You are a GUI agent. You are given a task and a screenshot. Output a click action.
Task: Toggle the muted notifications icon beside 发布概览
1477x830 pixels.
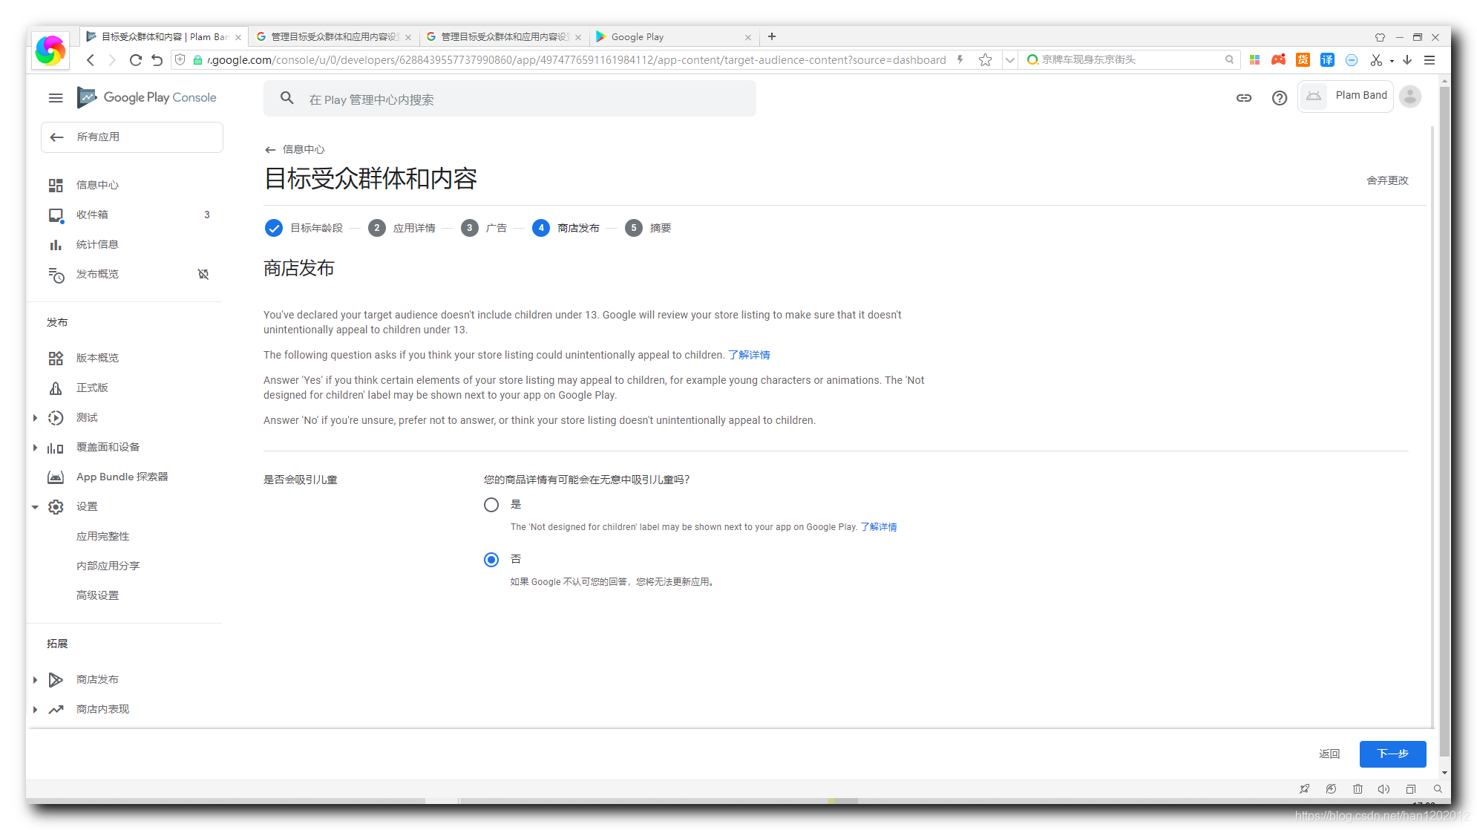point(203,274)
